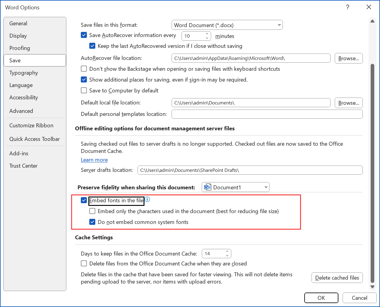Click the info icon beside Embed fonts

147,199
